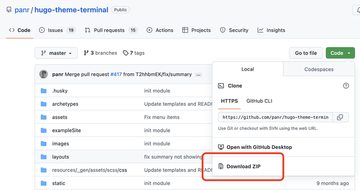Click the folder icon beside assets
This screenshot has height=190, width=360.
pos(44,118)
